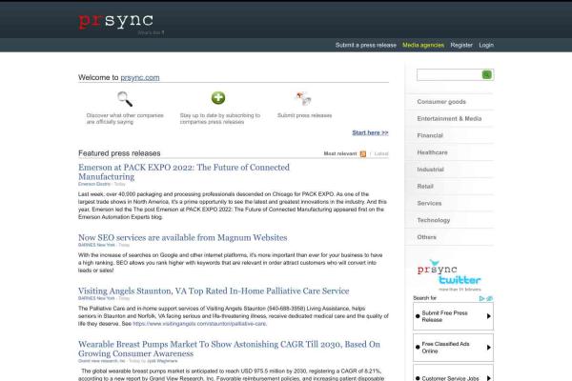Open Visiting Angels Staunton palliative care article
Viewport: 572px width, 381px height.
214,291
